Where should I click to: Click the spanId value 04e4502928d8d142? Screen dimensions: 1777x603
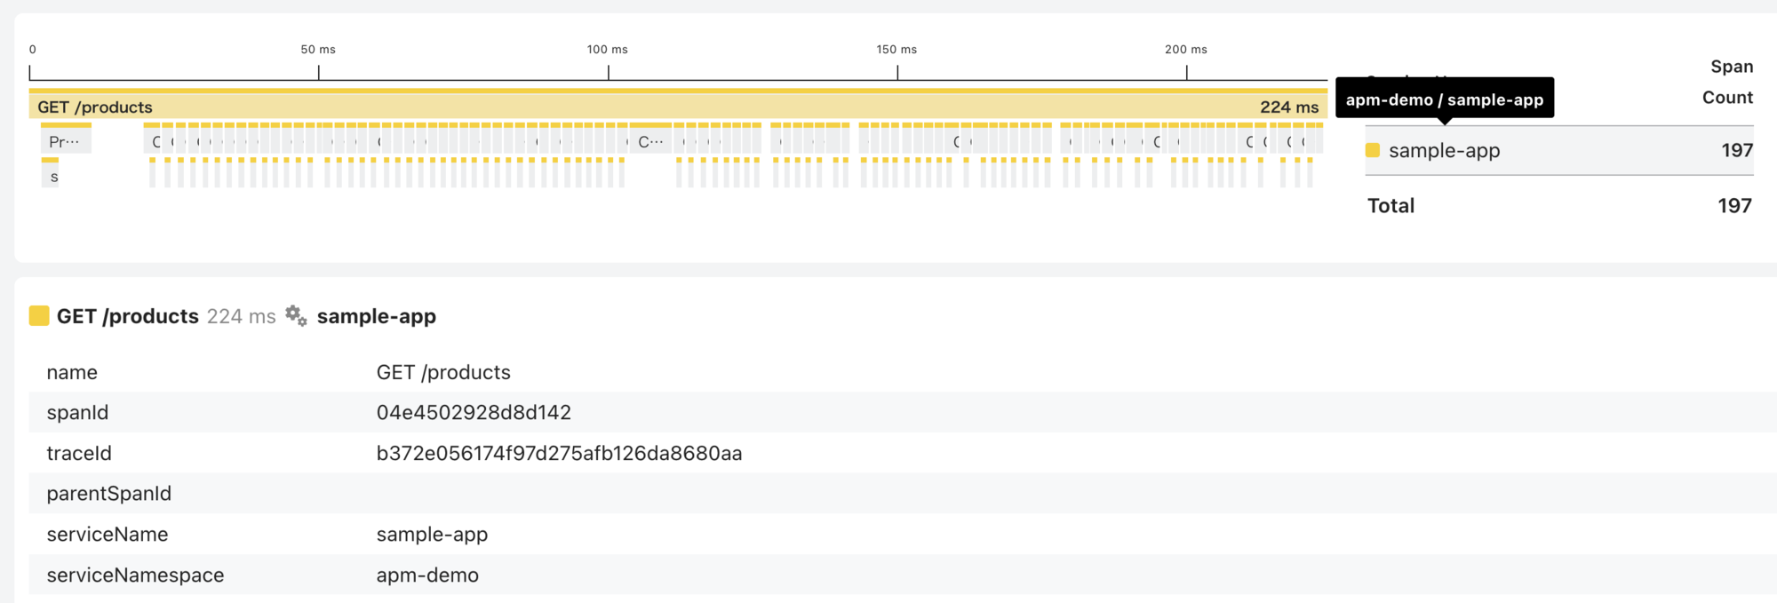(x=474, y=412)
